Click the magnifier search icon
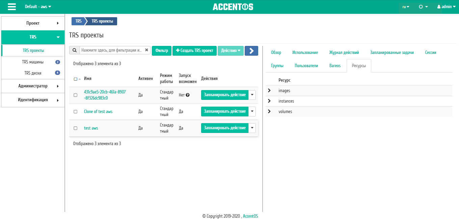Screen dimensions: 459x220 coord(75,50)
